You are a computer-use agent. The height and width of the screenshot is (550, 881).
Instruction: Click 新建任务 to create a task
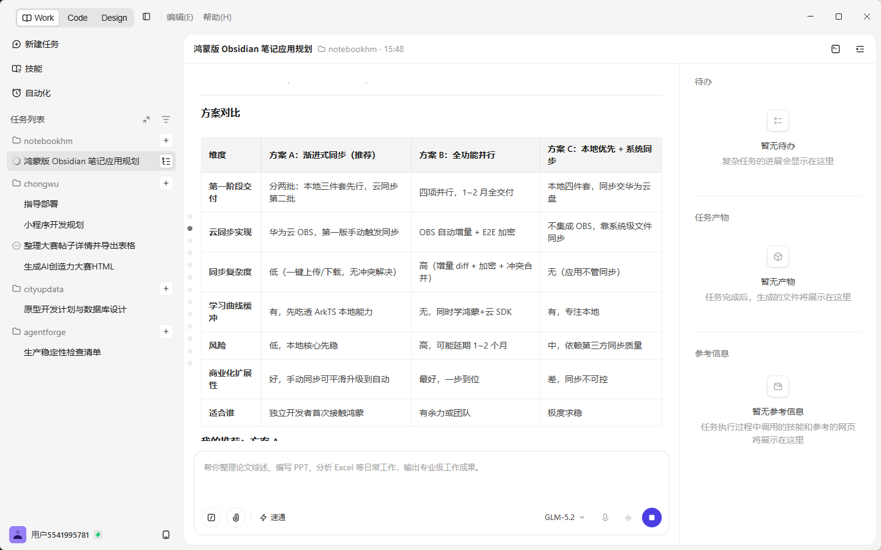(36, 44)
